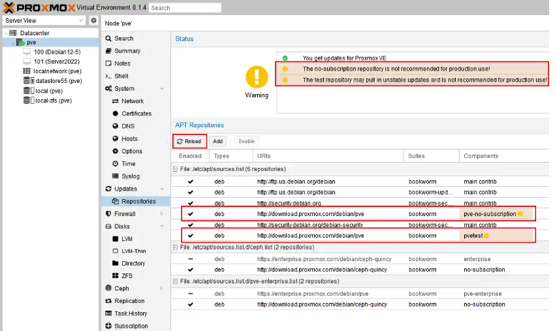Click the Enable button
Screen dimensions: 555x331
pos(246,141)
